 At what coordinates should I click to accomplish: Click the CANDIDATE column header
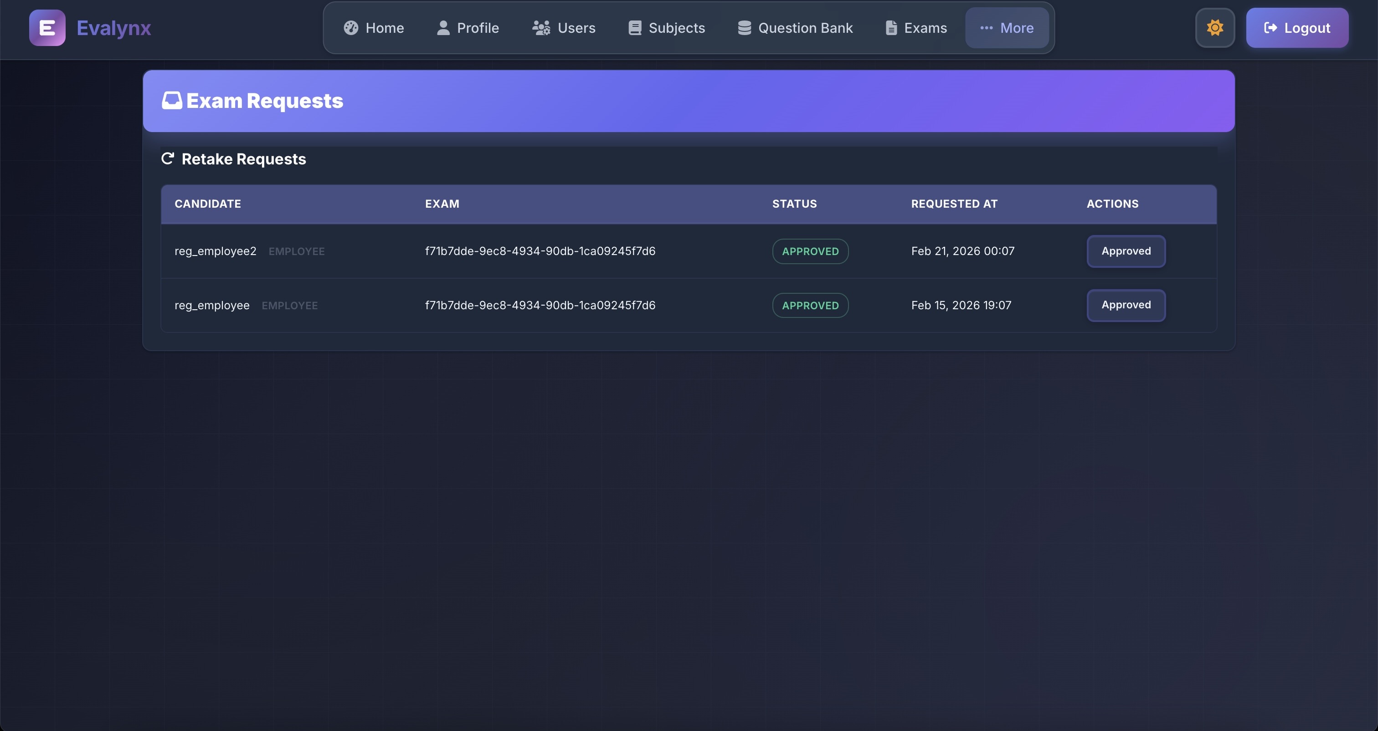tap(207, 204)
